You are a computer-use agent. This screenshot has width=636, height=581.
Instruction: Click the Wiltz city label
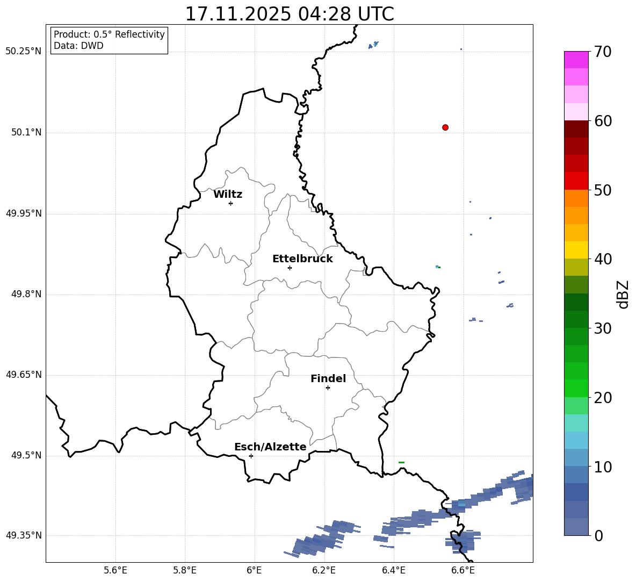(x=228, y=195)
